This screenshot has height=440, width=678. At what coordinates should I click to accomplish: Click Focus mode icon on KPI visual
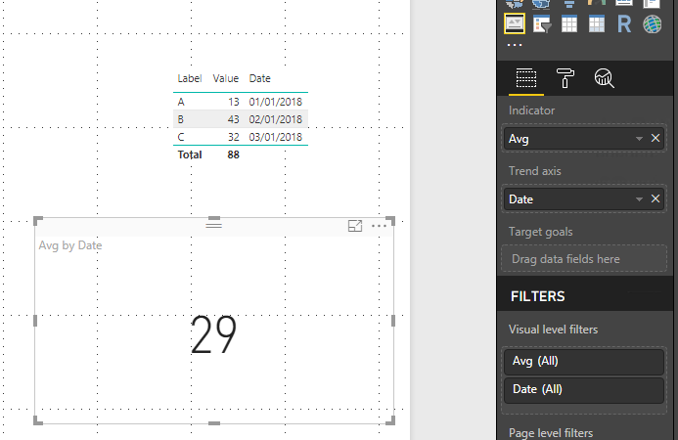pos(355,226)
